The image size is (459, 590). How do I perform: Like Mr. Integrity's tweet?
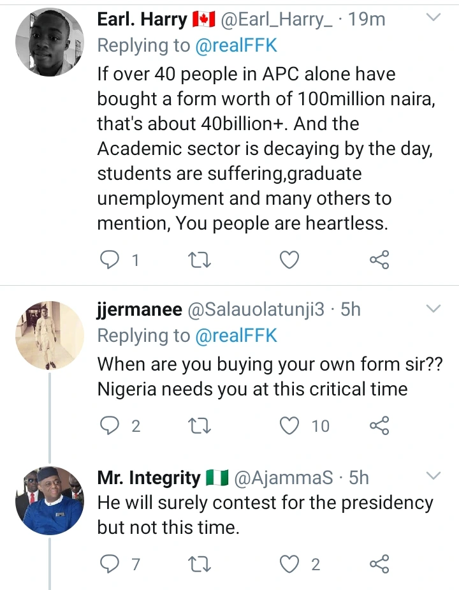tap(291, 564)
